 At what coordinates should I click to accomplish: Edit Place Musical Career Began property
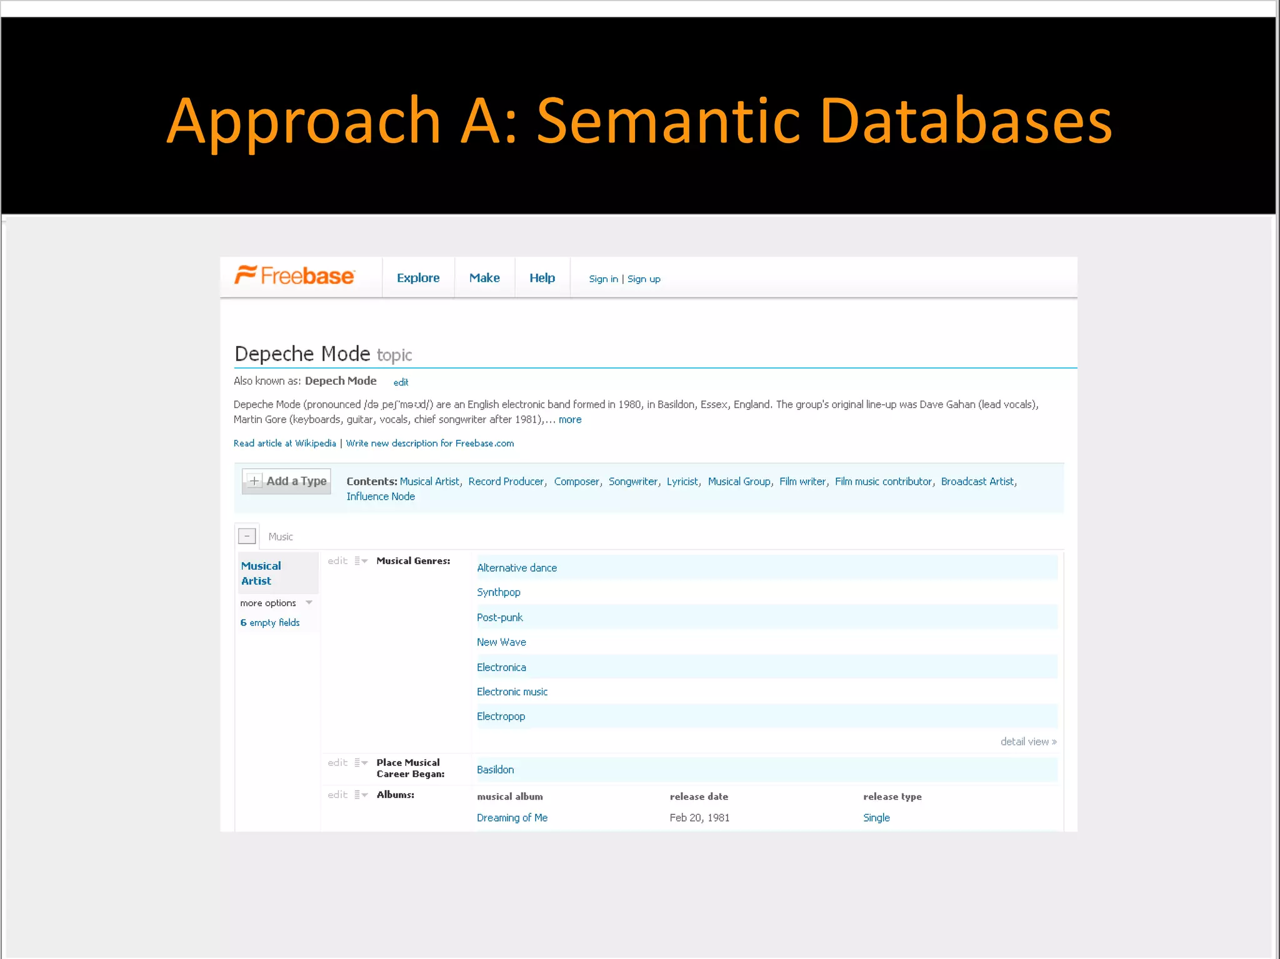(337, 763)
